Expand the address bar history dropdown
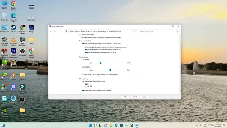This screenshot has height=128, width=227. 131,31
